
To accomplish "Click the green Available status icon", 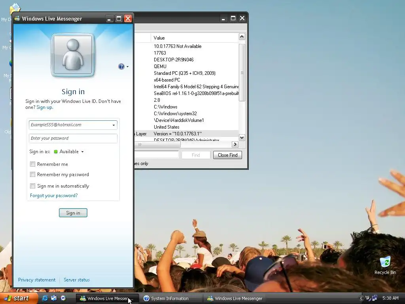I will click(x=55, y=152).
